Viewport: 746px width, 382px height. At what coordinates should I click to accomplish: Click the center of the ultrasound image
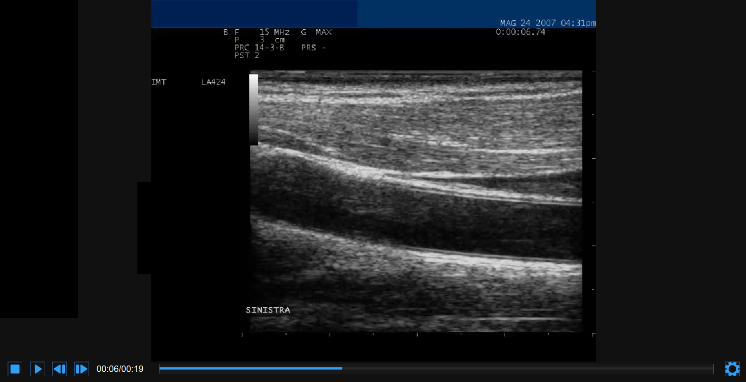point(416,201)
